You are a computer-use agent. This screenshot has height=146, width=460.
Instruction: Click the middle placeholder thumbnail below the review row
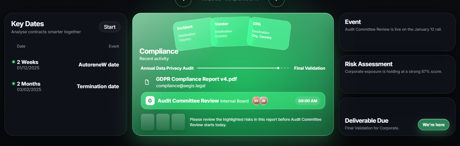163,122
